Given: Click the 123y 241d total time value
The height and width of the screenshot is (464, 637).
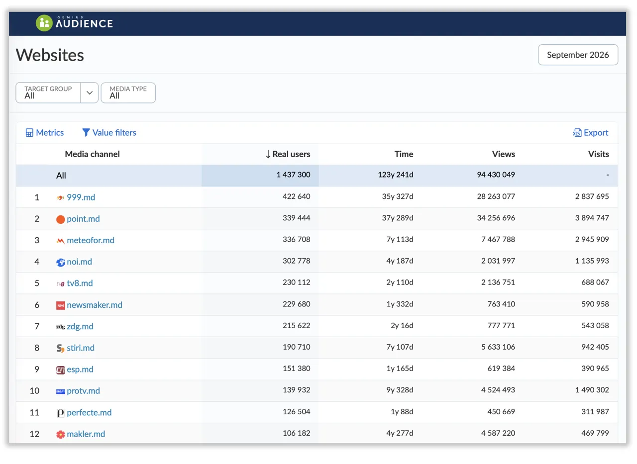Looking at the screenshot, I should pyautogui.click(x=396, y=175).
